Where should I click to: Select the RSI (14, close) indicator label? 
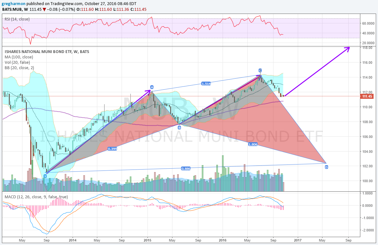click(17, 19)
